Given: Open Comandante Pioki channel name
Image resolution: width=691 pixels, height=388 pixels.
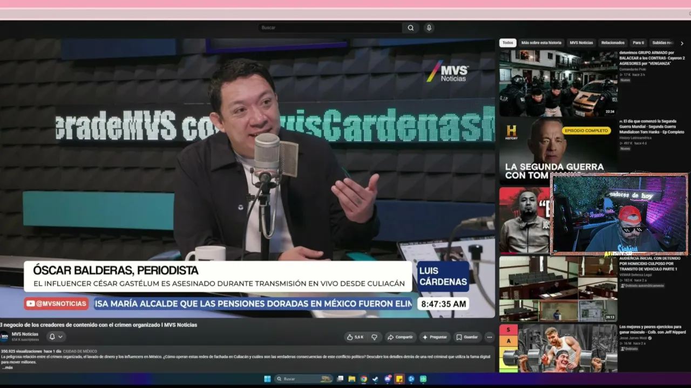Looking at the screenshot, I should [x=632, y=70].
